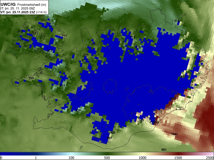Viewport: 214px width, 160px height.
Task: Click the map value 363
Action: [141, 120]
